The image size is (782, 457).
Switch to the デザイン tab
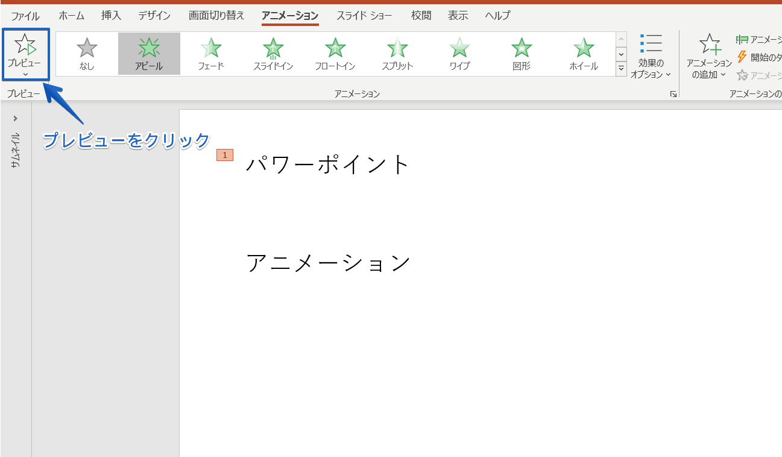154,16
